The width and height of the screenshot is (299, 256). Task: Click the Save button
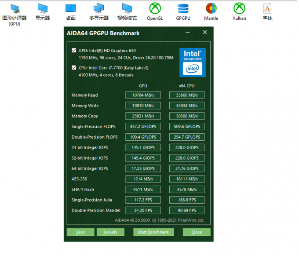[80, 232]
